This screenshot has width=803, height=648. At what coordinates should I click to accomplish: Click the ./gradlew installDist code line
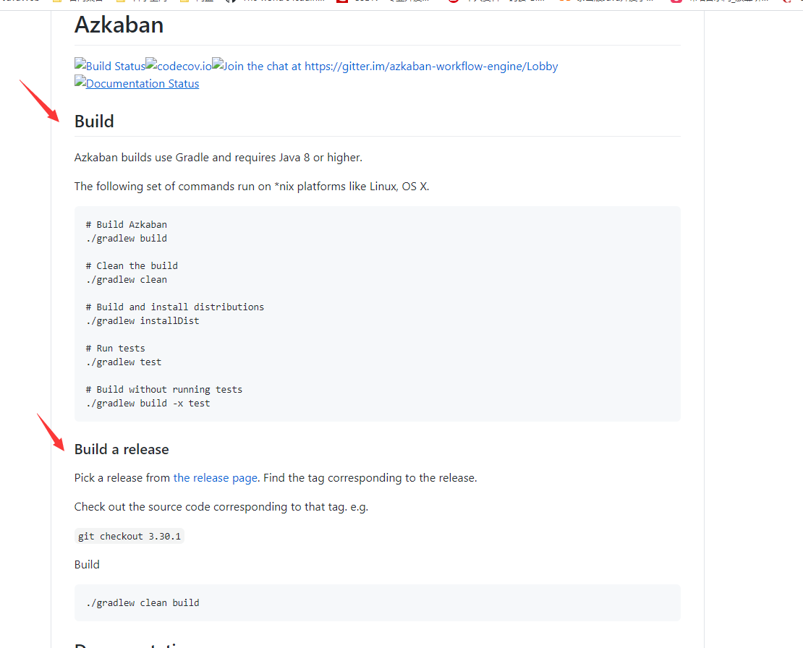(143, 321)
